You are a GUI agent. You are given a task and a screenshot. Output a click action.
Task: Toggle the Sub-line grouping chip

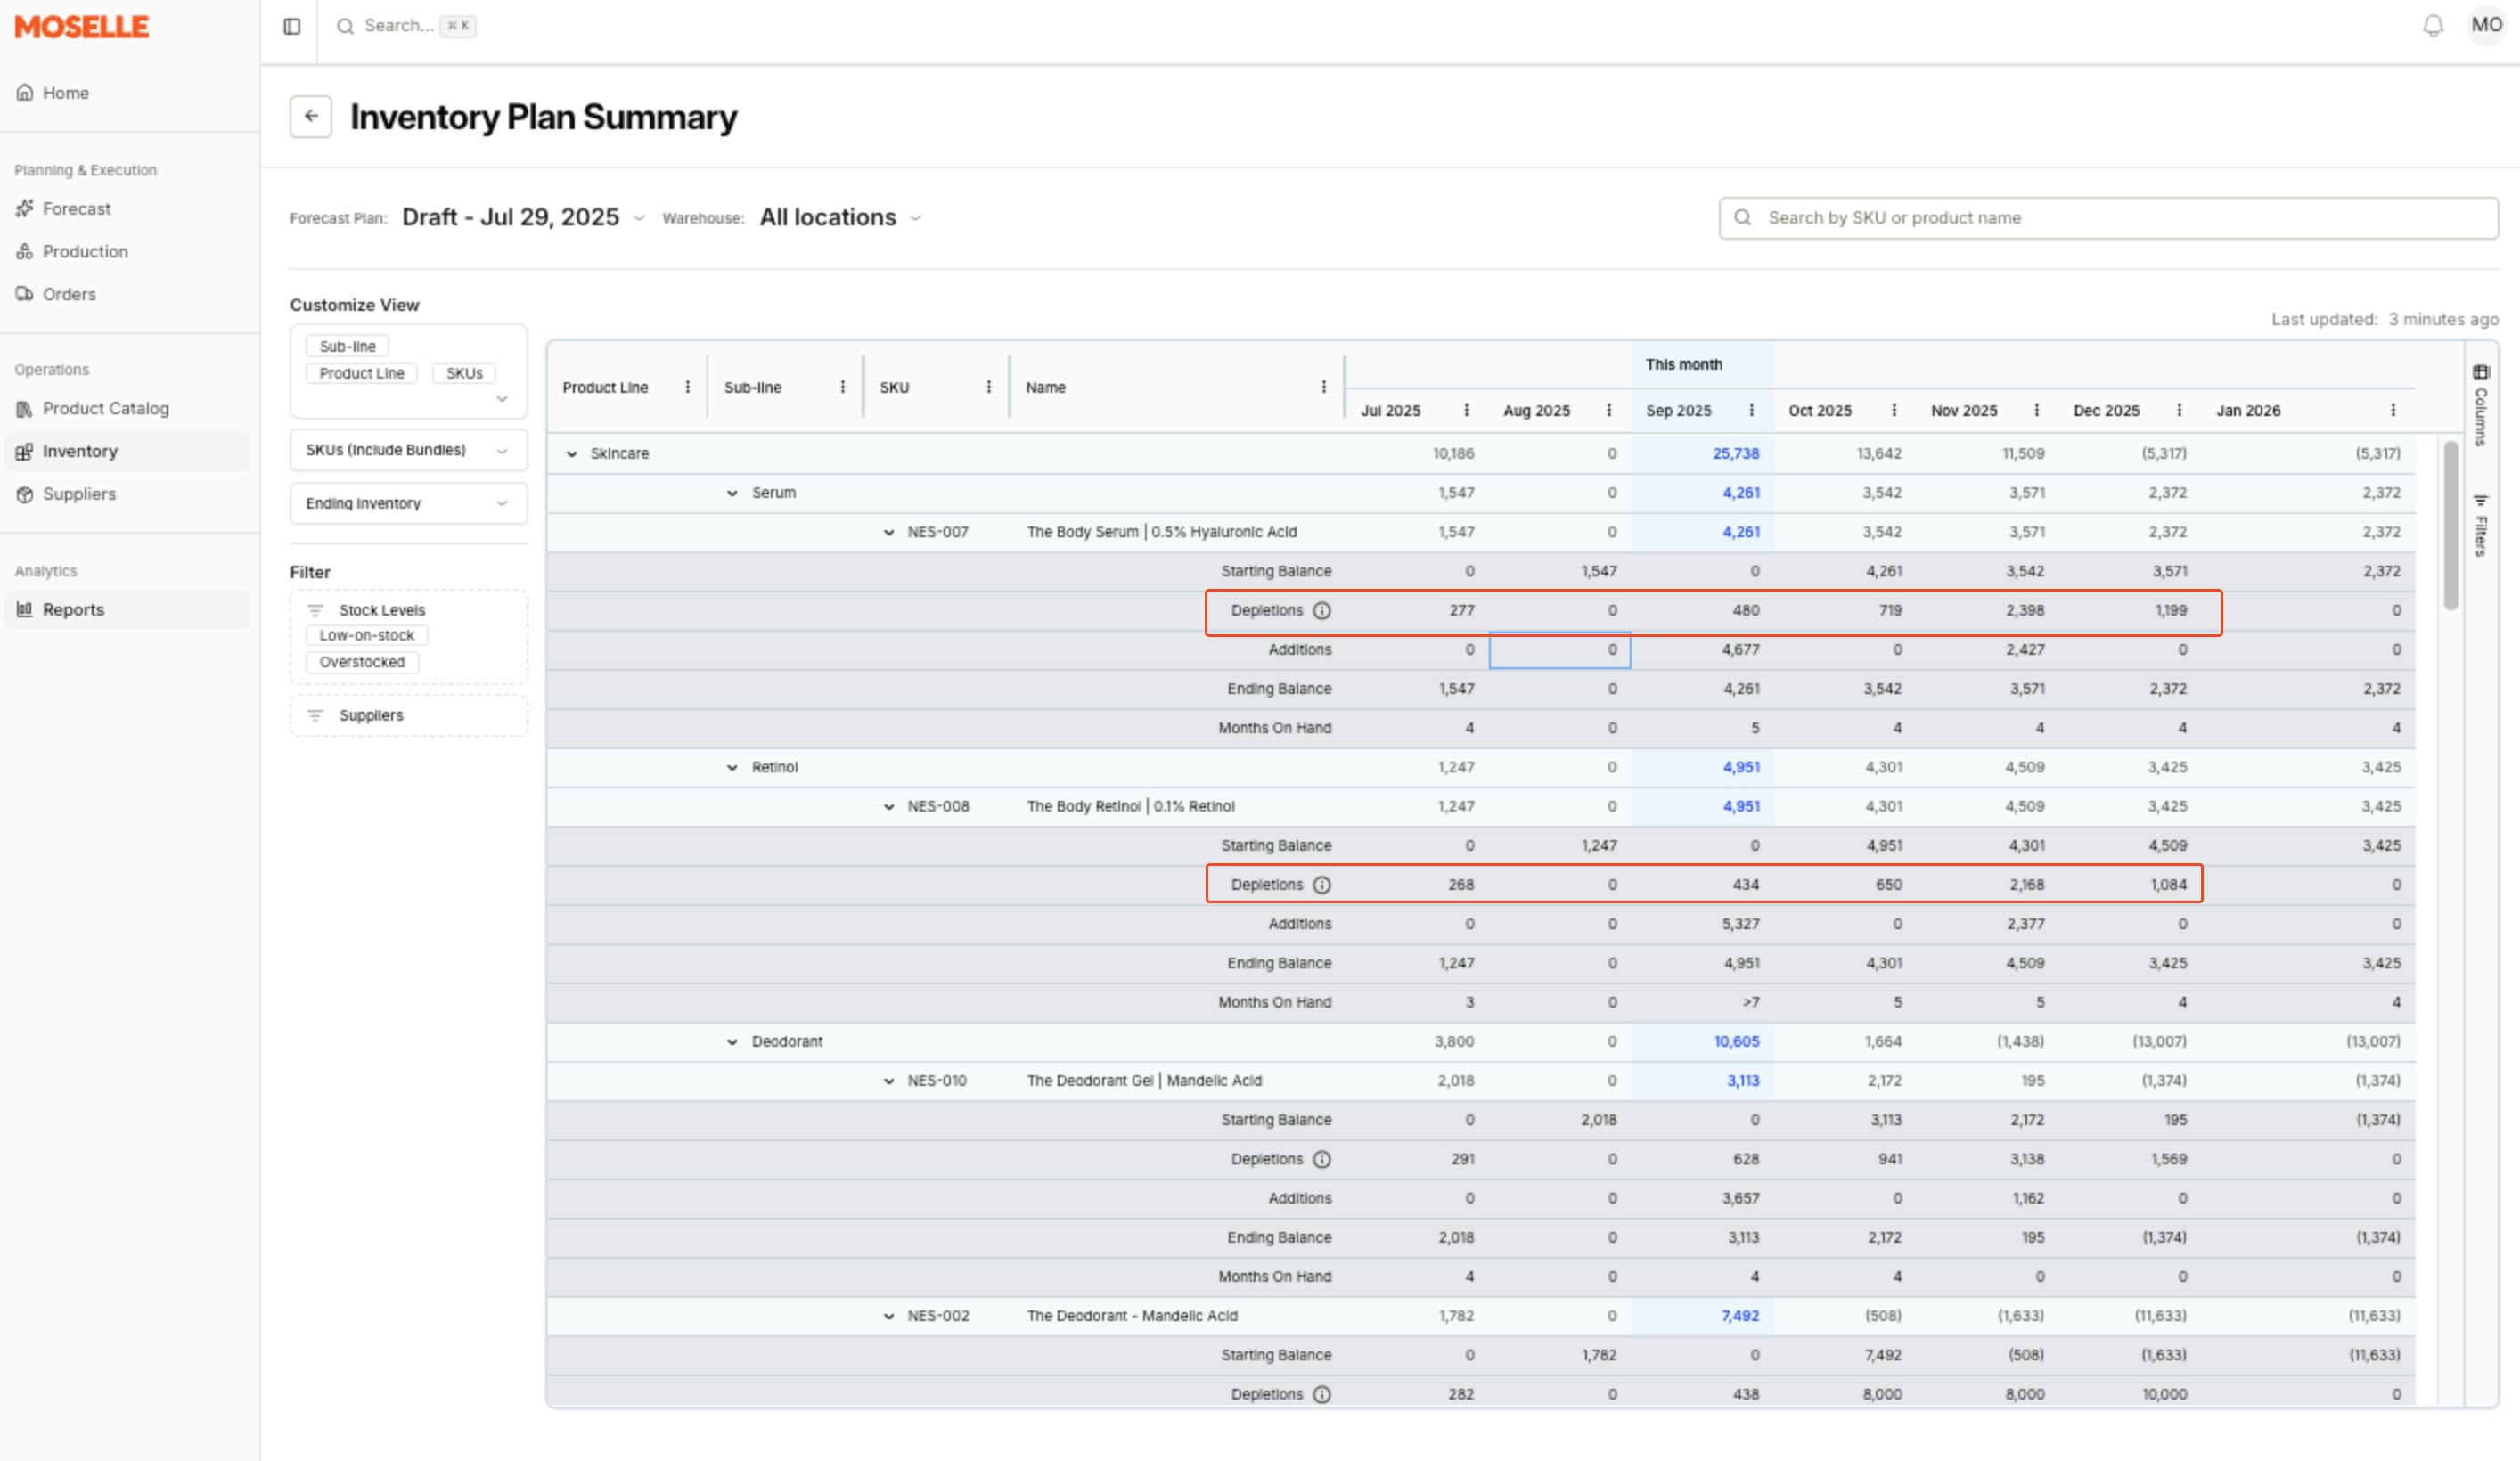[x=347, y=346]
